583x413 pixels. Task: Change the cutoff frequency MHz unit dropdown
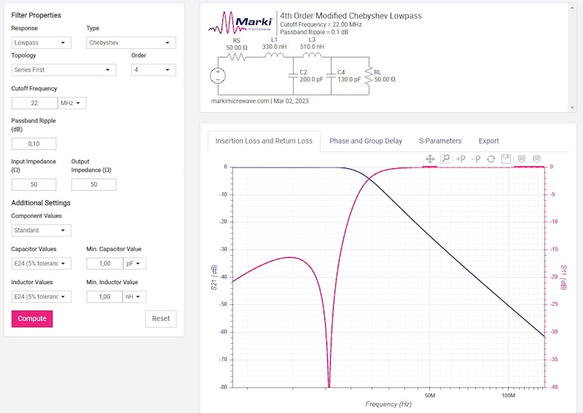click(x=71, y=103)
